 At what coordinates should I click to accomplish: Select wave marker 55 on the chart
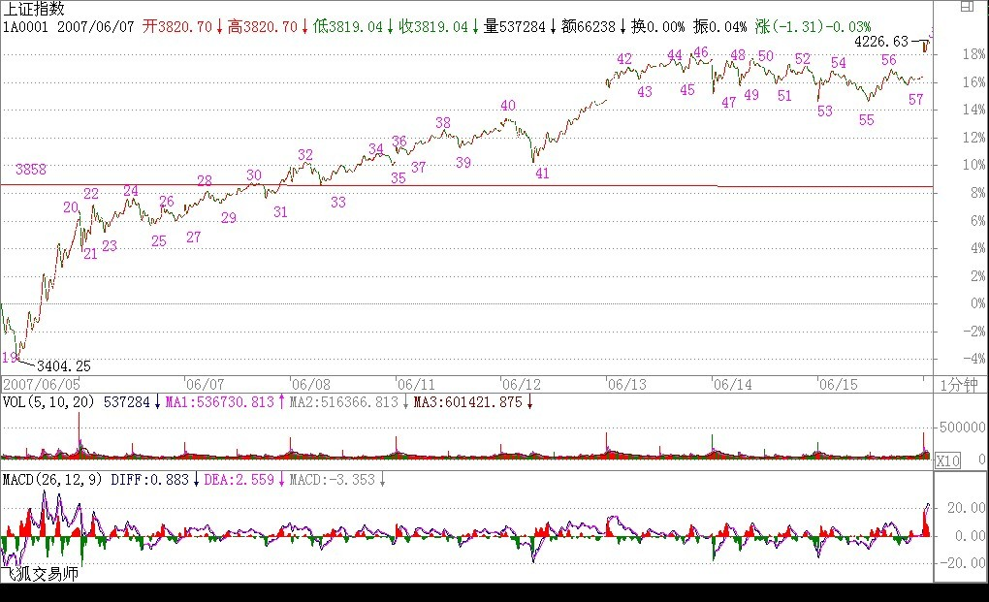point(866,120)
